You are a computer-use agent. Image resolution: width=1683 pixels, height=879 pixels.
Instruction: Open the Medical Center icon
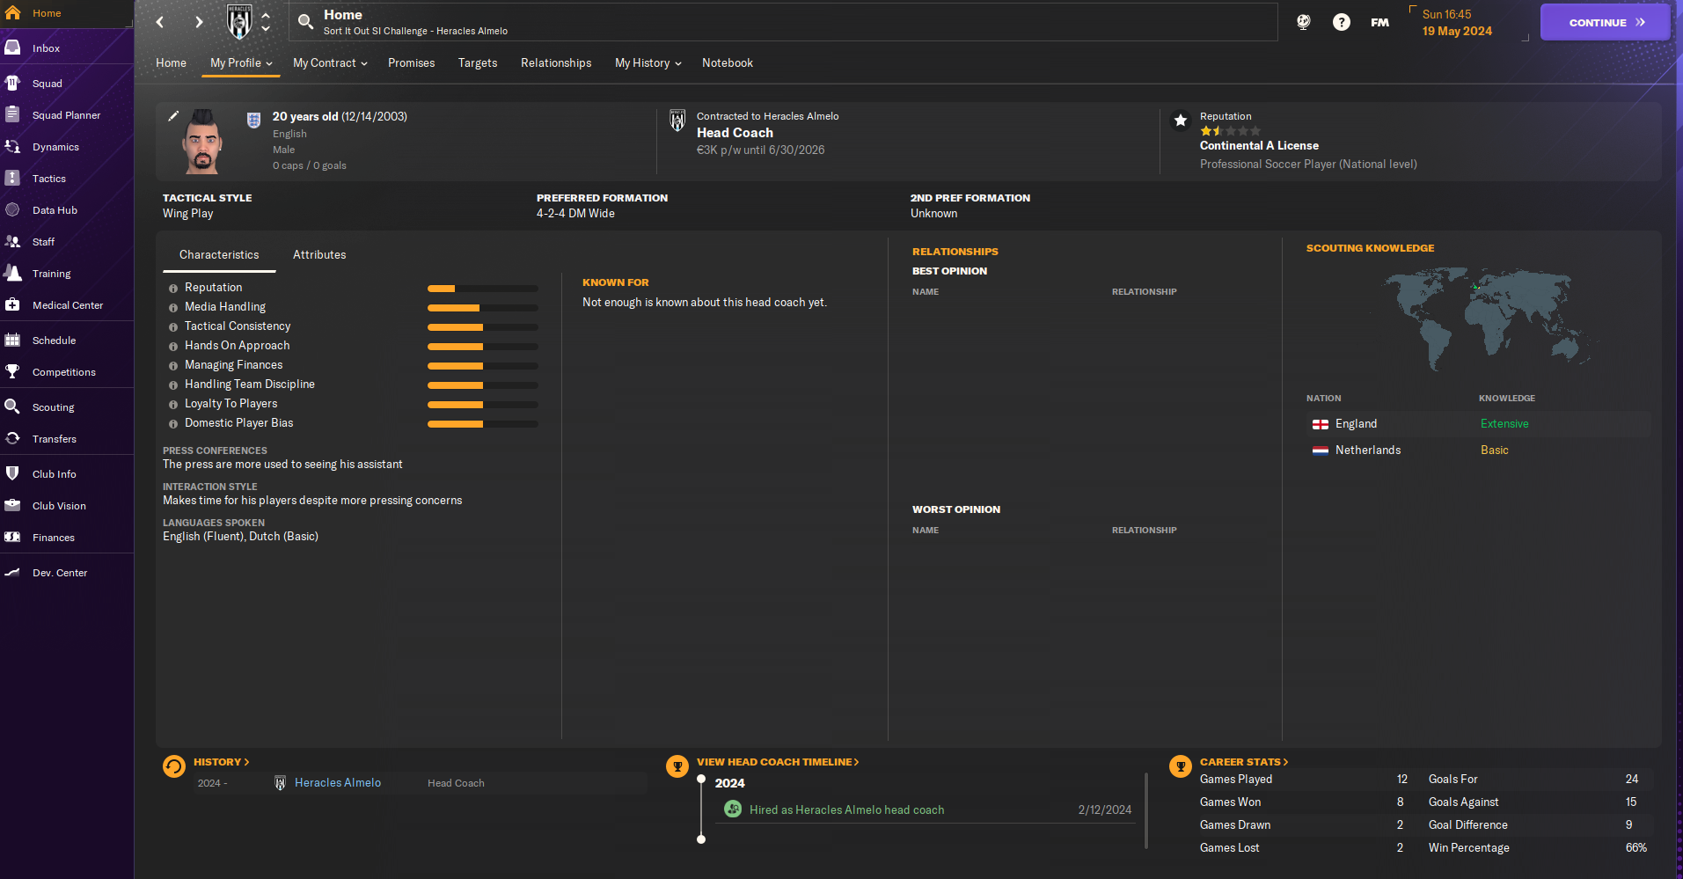coord(12,304)
